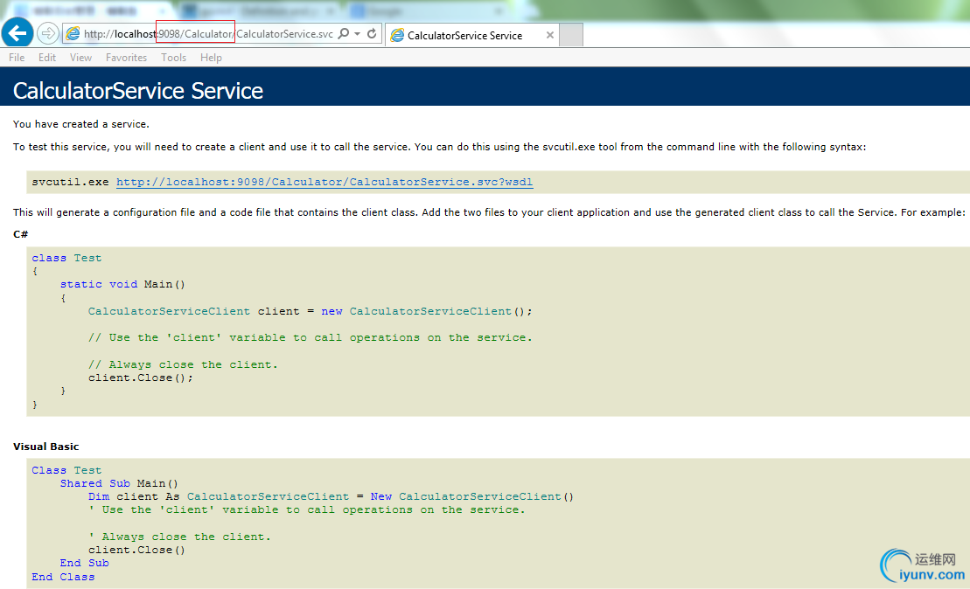Viewport: 970px width, 589px height.
Task: Click the browser Forward arrow button
Action: [47, 33]
